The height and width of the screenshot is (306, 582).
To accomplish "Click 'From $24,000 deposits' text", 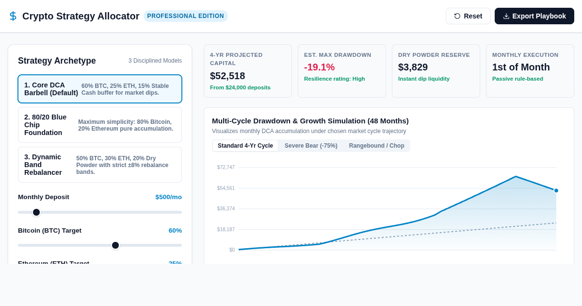I will 240,87.
